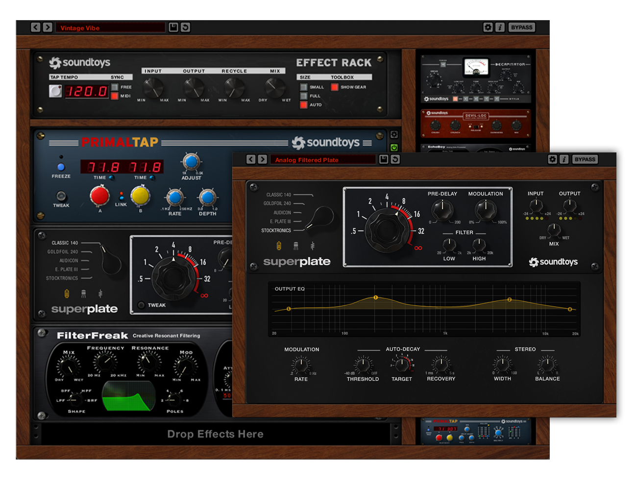
Task: Click the PrimalTap DEPTH knob
Action: point(207,197)
